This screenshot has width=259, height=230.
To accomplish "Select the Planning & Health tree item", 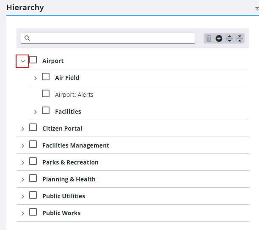I will click(x=69, y=179).
